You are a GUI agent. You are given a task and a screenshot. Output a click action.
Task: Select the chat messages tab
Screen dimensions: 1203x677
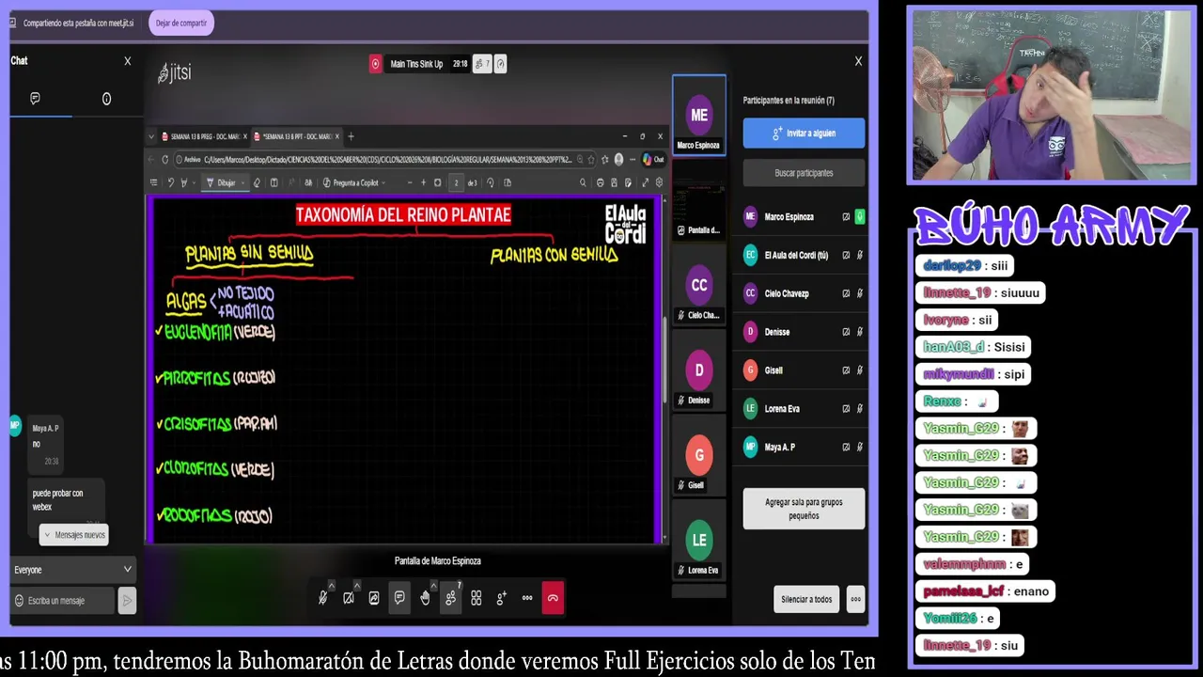[x=35, y=99]
